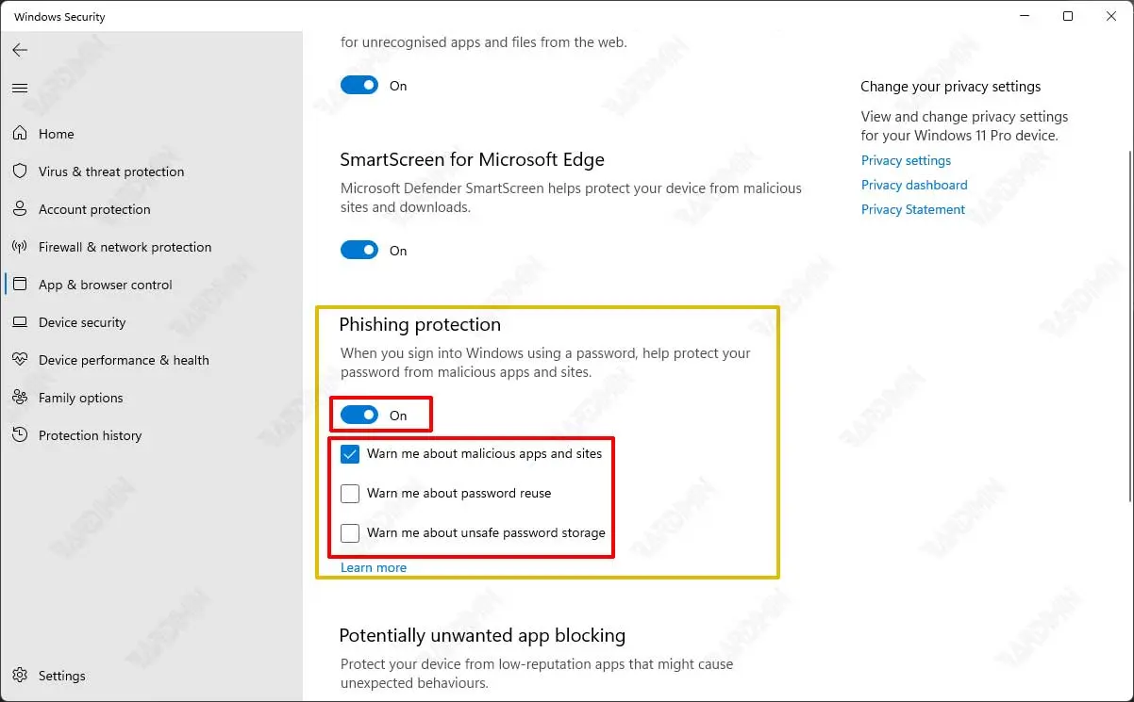1134x702 pixels.
Task: Click the back arrow icon
Action: [20, 50]
